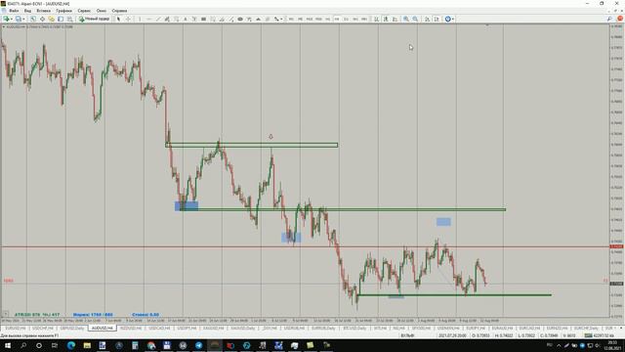Open File Explorer from taskbar
The height and width of the screenshot is (352, 625).
[x=87, y=345]
